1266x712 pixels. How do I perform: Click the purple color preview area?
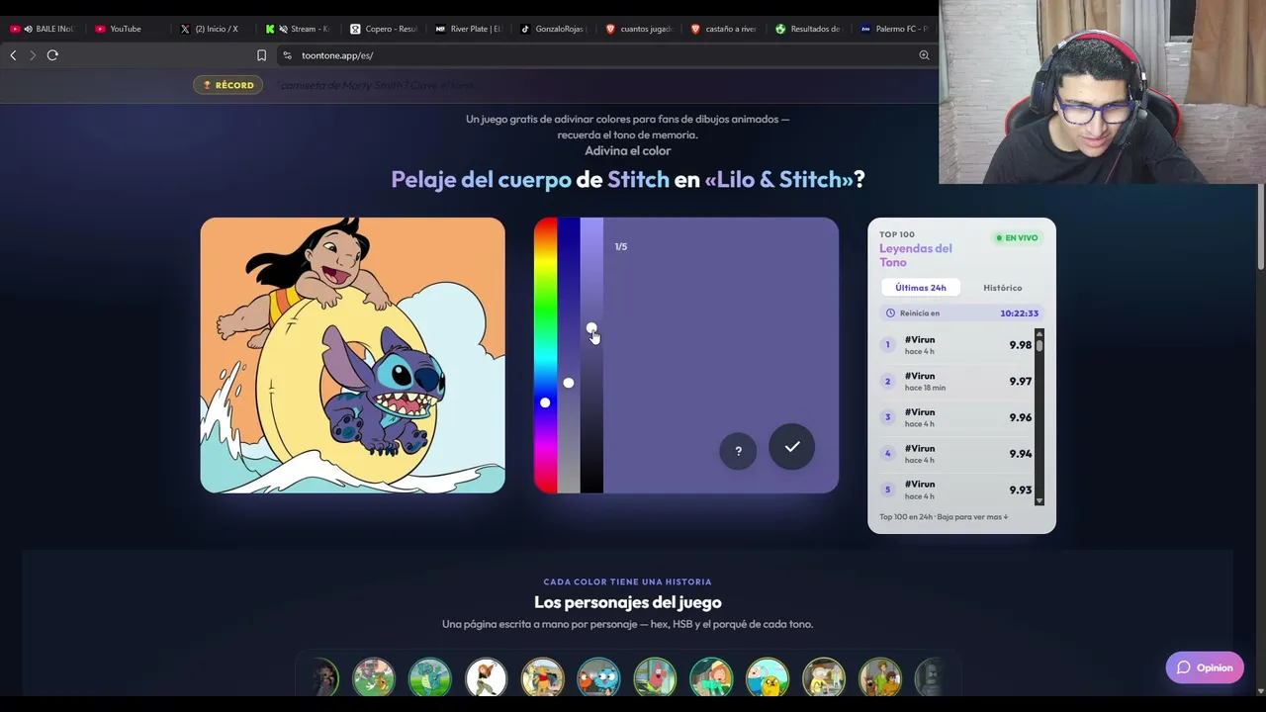(721, 355)
